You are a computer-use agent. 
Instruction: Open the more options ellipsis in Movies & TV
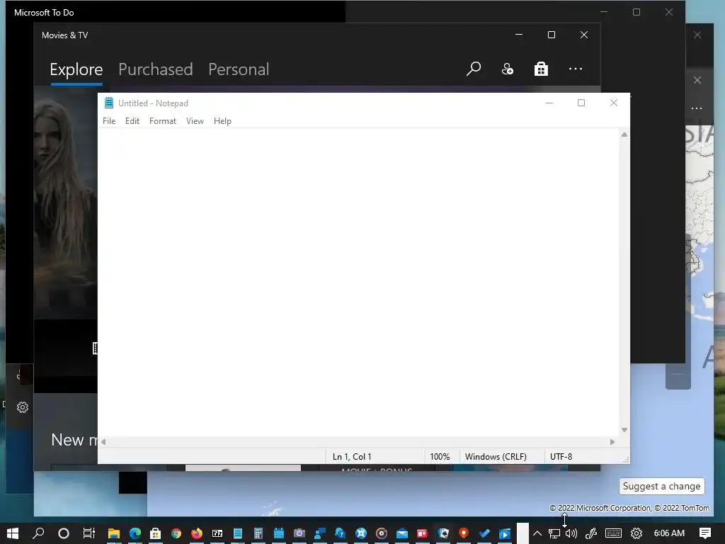tap(575, 69)
